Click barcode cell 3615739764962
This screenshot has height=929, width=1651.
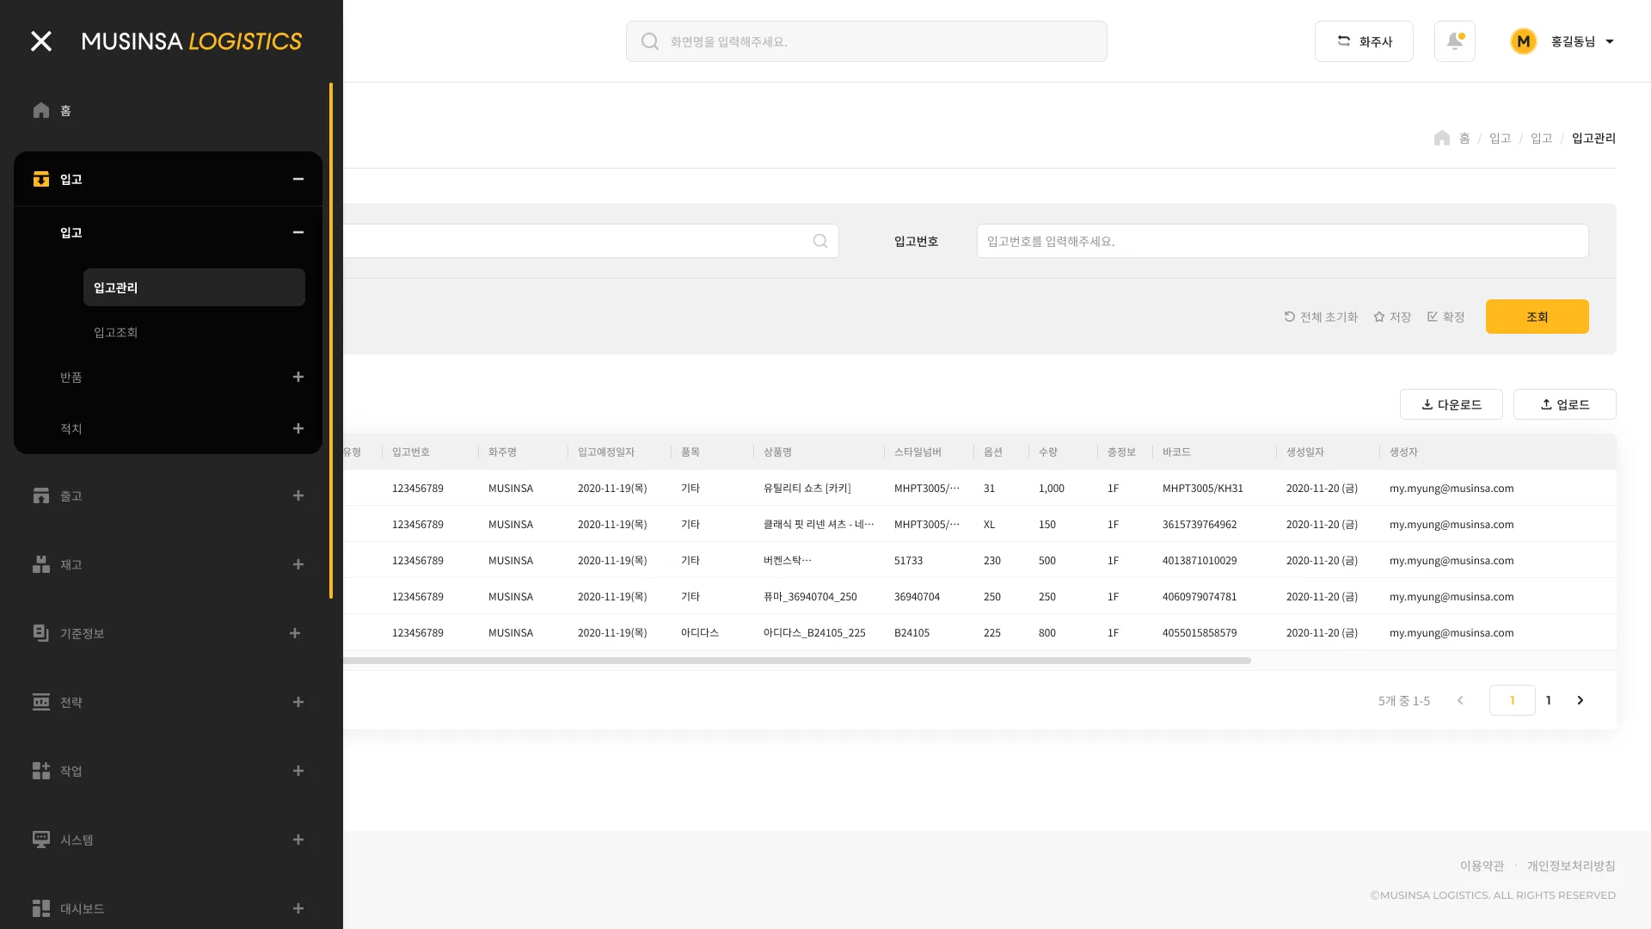[1200, 524]
